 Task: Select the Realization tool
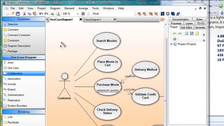[x=24, y=100]
